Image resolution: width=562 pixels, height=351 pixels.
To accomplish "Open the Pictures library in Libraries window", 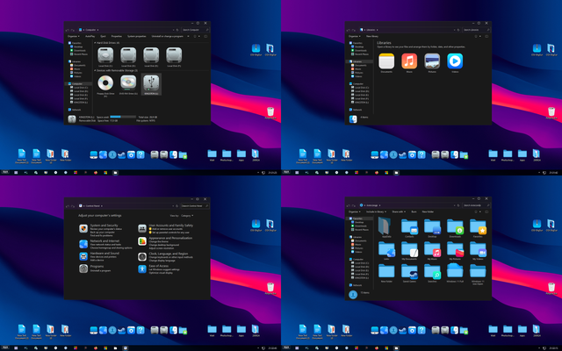I will click(x=432, y=61).
